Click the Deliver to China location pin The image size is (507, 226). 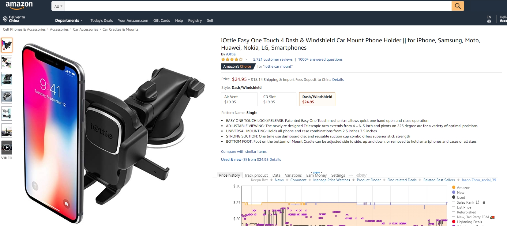pyautogui.click(x=5, y=19)
